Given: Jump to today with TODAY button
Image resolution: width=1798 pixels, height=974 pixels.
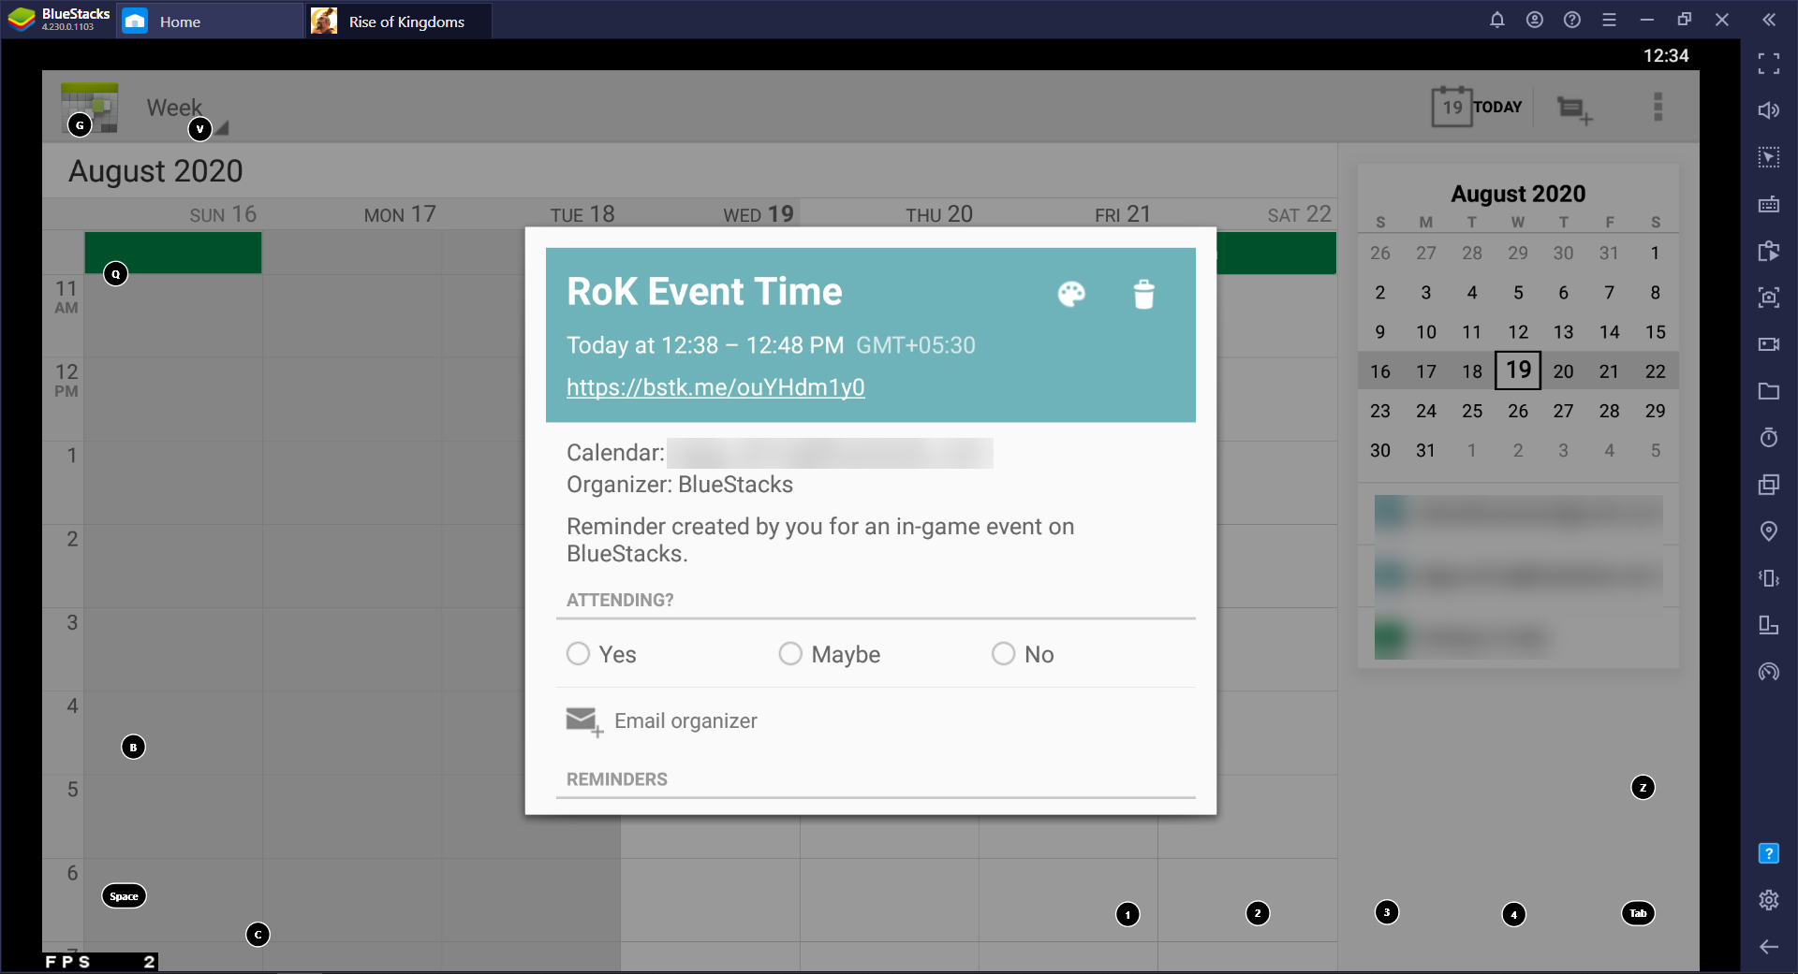Looking at the screenshot, I should pos(1477,107).
